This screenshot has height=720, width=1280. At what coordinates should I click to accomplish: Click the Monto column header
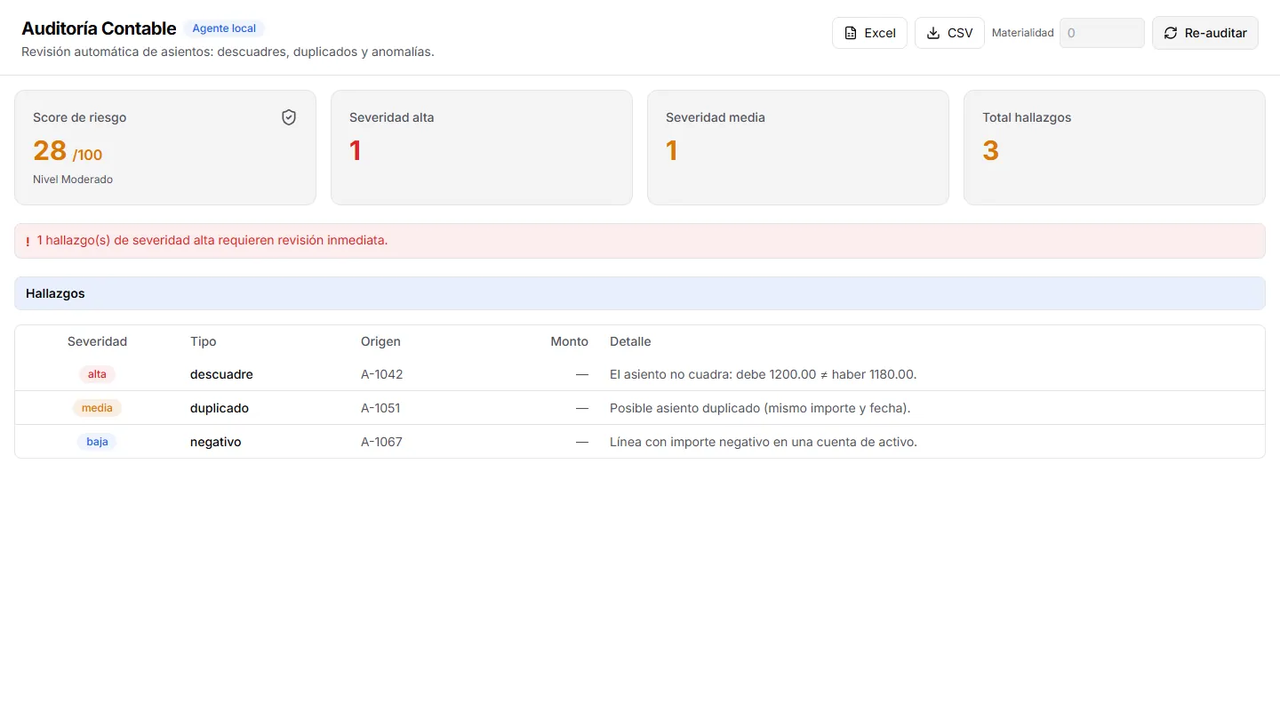(569, 341)
